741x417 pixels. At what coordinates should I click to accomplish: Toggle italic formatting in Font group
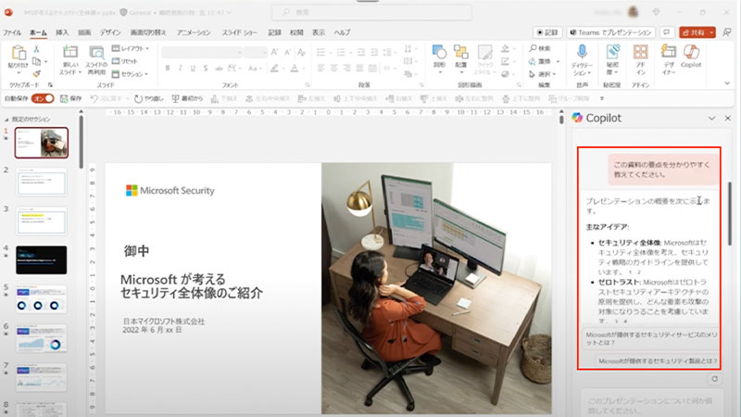[179, 69]
